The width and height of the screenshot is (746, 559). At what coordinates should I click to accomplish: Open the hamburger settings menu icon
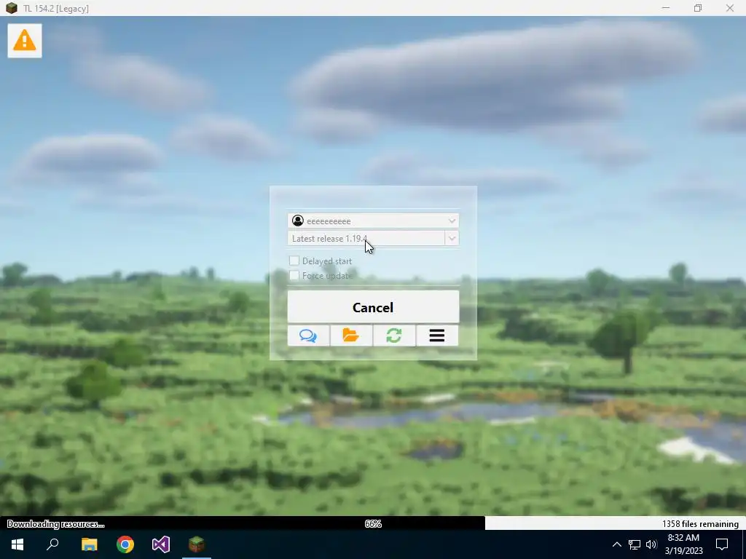[x=437, y=336]
